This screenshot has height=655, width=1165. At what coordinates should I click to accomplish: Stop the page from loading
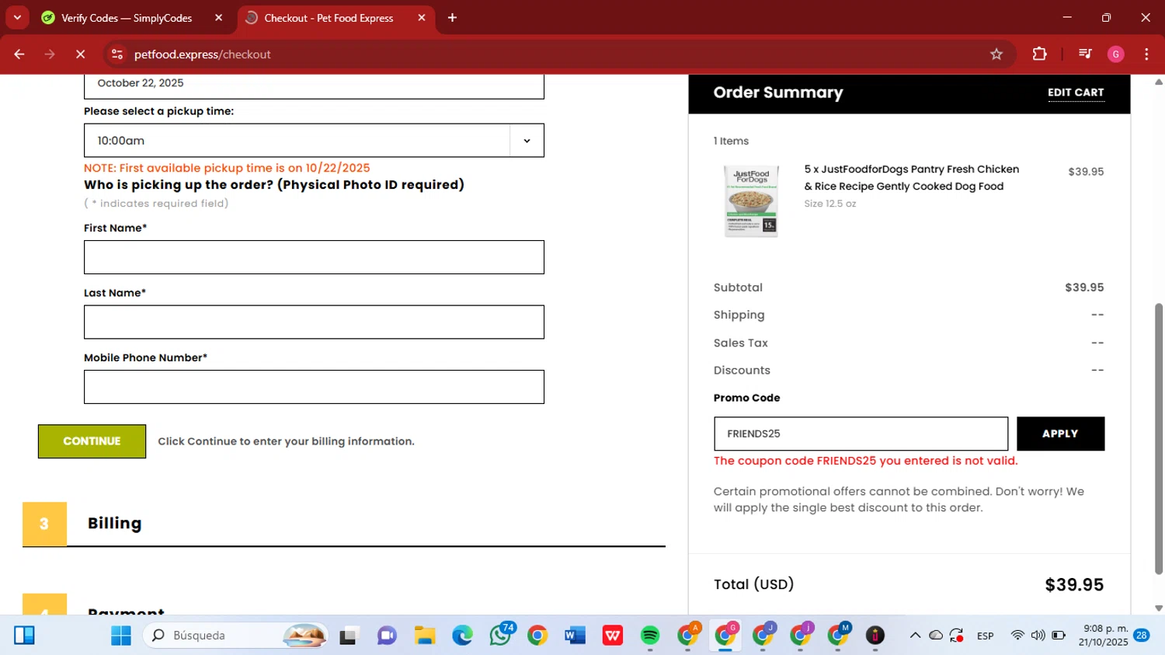tap(80, 54)
